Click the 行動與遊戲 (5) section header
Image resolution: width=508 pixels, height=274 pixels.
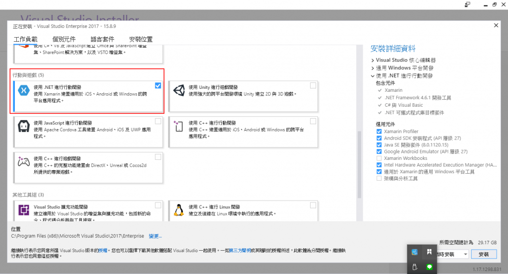click(x=28, y=75)
